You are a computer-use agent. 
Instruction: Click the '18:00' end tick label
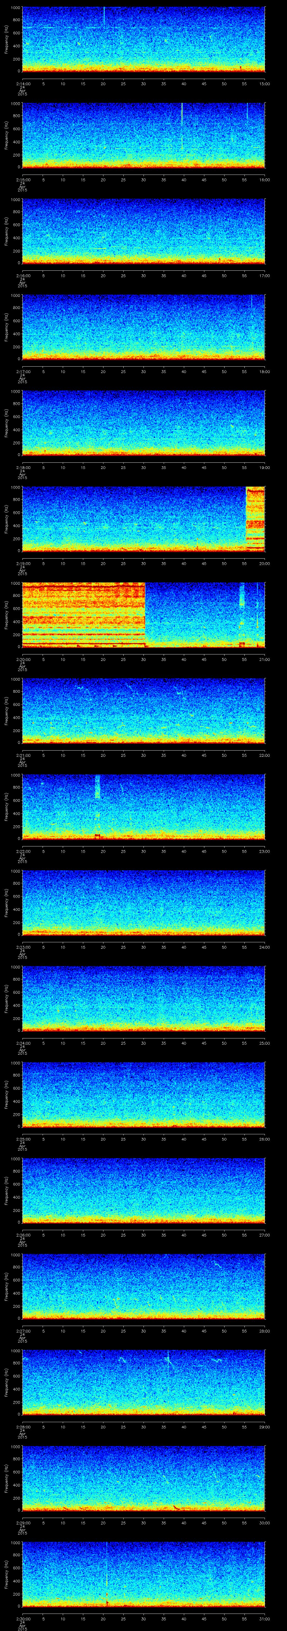[264, 372]
